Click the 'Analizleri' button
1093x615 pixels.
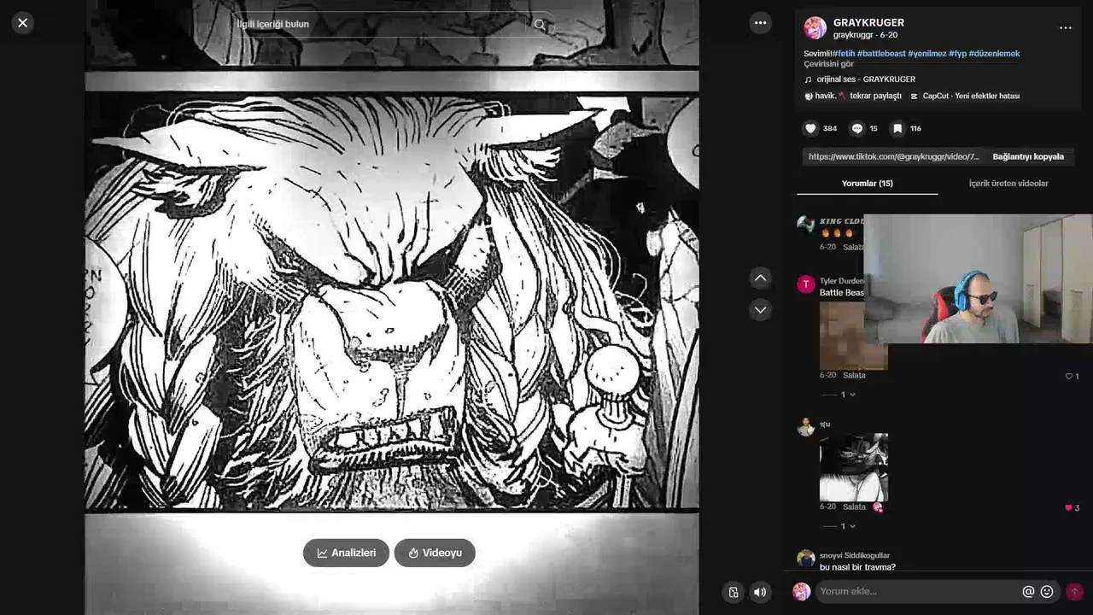[346, 553]
